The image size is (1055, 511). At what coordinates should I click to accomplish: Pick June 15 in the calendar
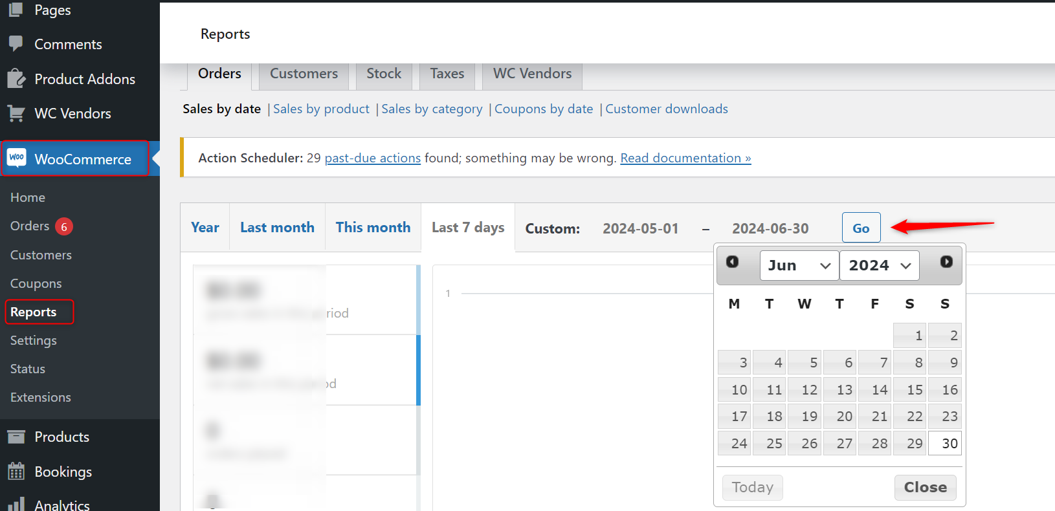(x=914, y=389)
